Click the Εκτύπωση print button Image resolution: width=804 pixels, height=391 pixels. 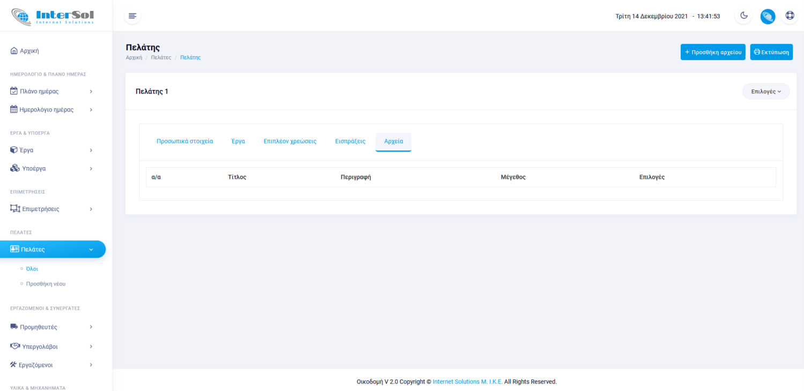(x=771, y=52)
